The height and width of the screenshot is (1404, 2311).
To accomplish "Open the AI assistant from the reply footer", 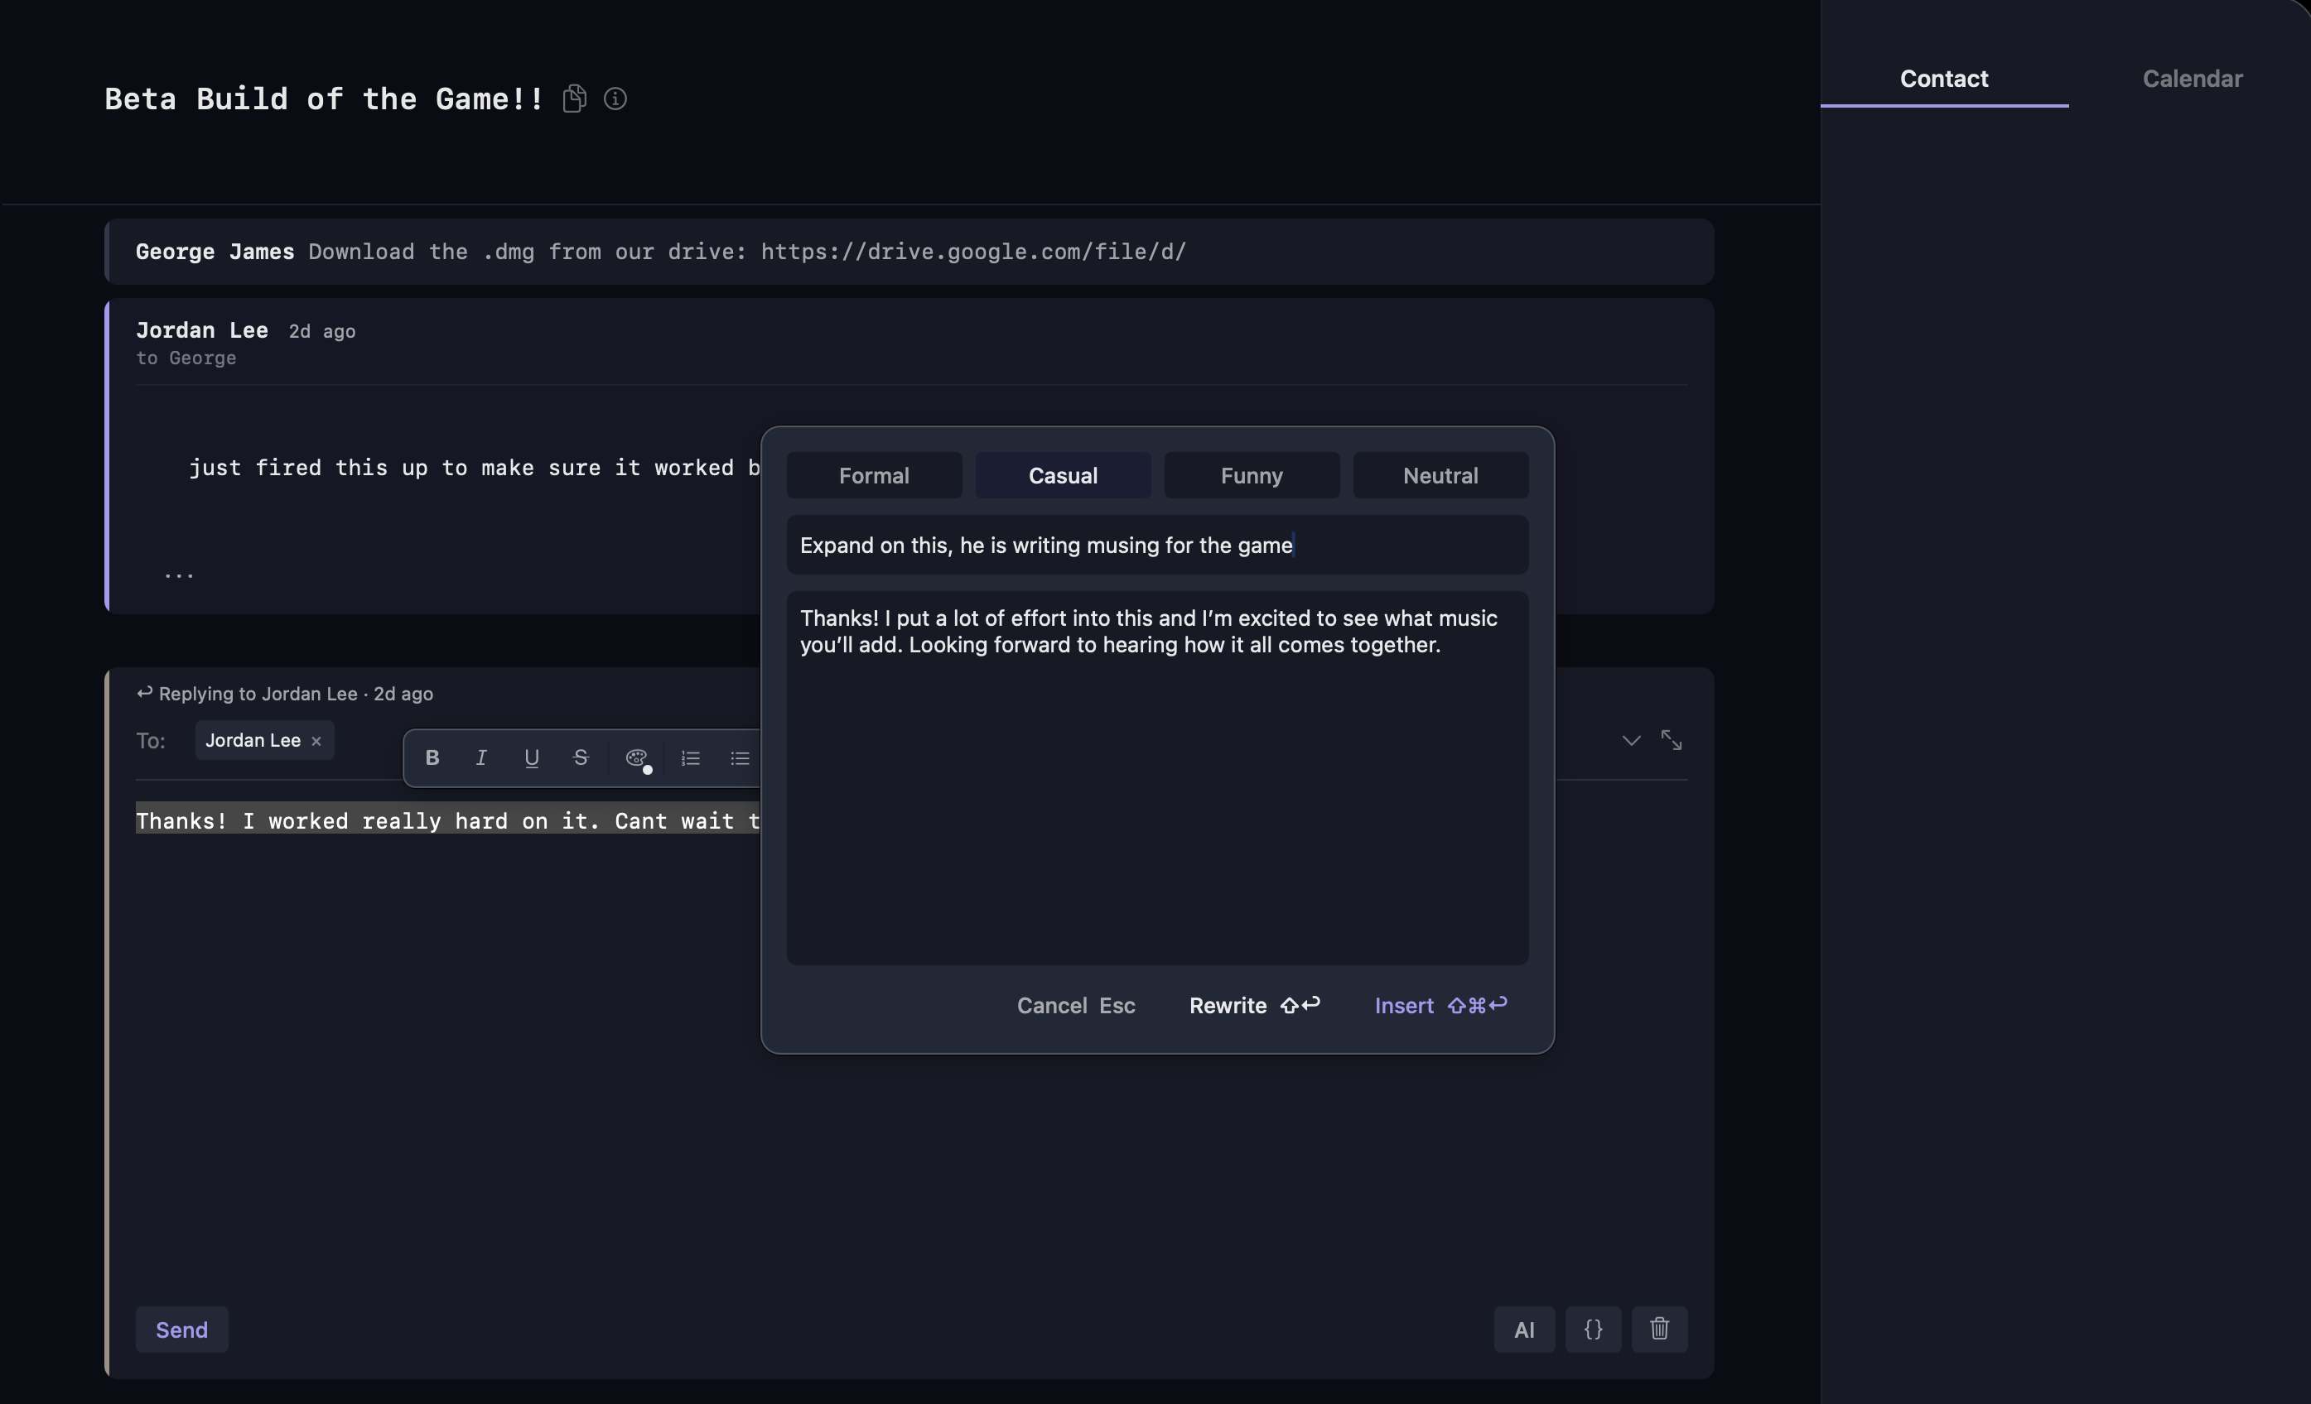I will click(1524, 1330).
